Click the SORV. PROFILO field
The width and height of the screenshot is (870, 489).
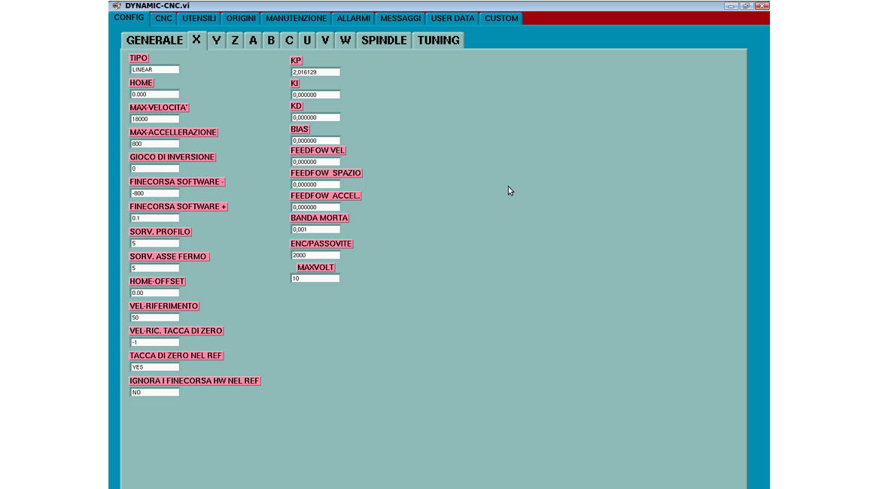(155, 244)
